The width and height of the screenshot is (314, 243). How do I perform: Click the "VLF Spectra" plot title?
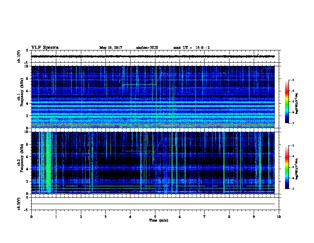tap(45, 48)
